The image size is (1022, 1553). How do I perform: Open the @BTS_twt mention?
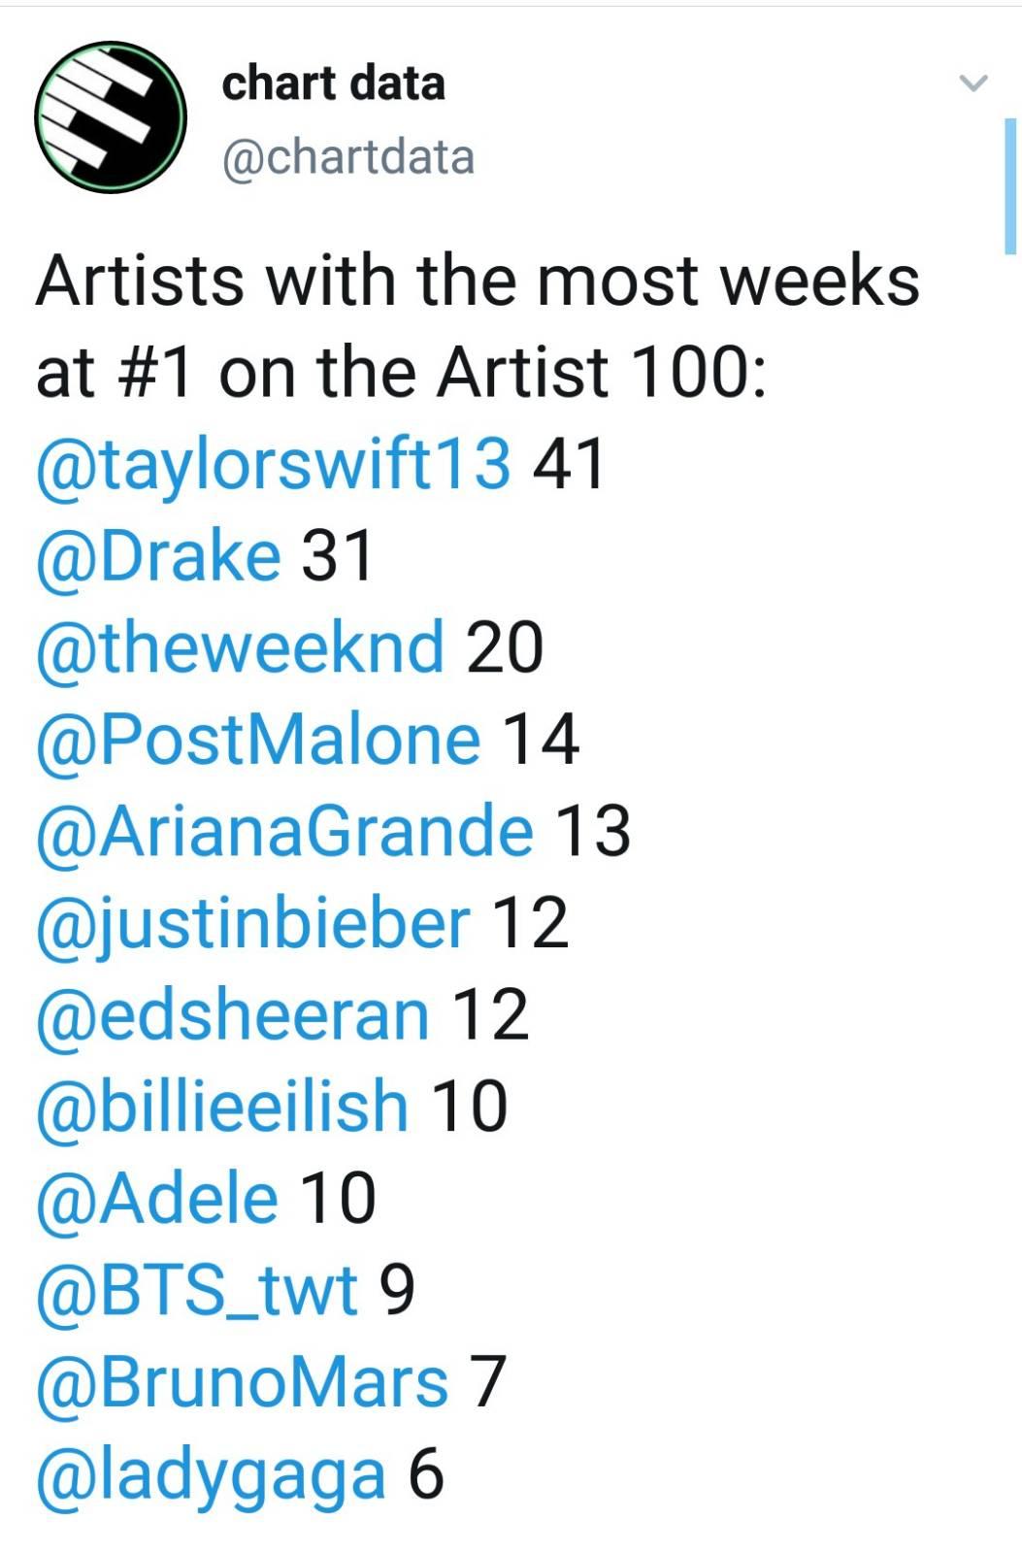coord(197,1291)
